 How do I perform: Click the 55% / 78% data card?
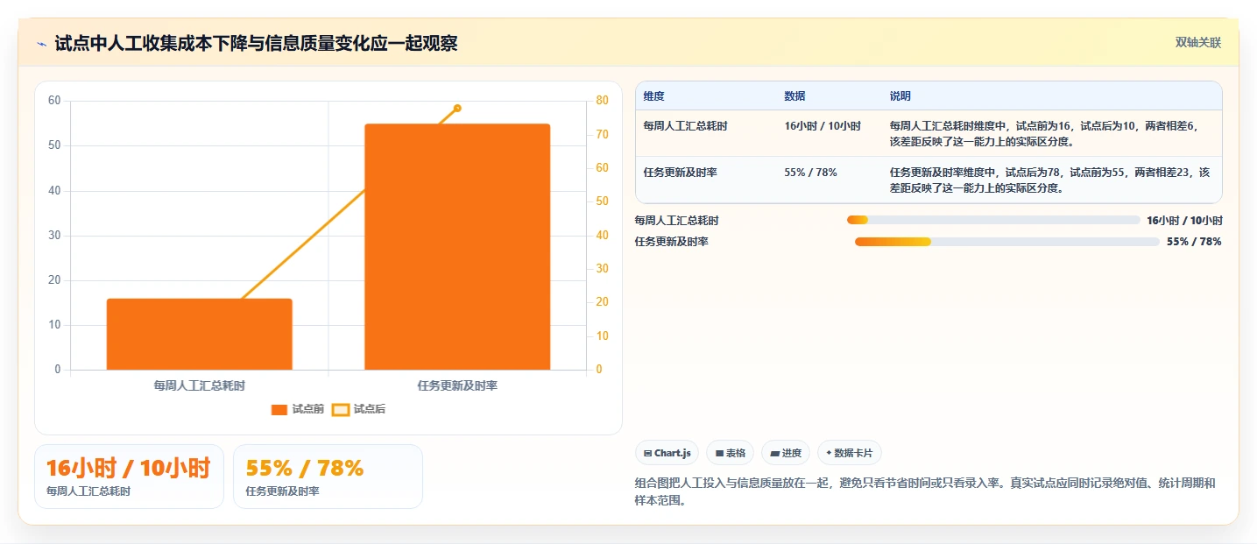click(328, 477)
